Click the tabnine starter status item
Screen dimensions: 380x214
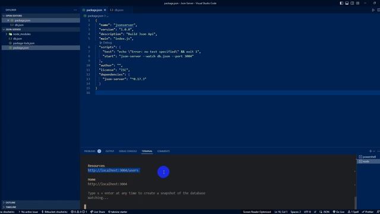(118, 212)
